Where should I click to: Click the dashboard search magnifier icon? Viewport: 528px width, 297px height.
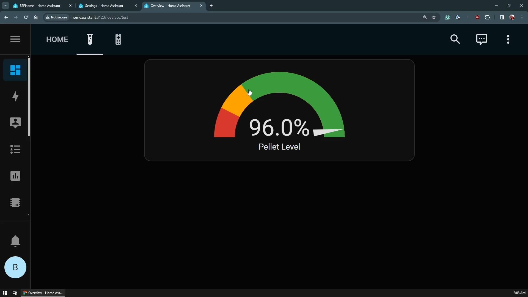click(x=455, y=39)
